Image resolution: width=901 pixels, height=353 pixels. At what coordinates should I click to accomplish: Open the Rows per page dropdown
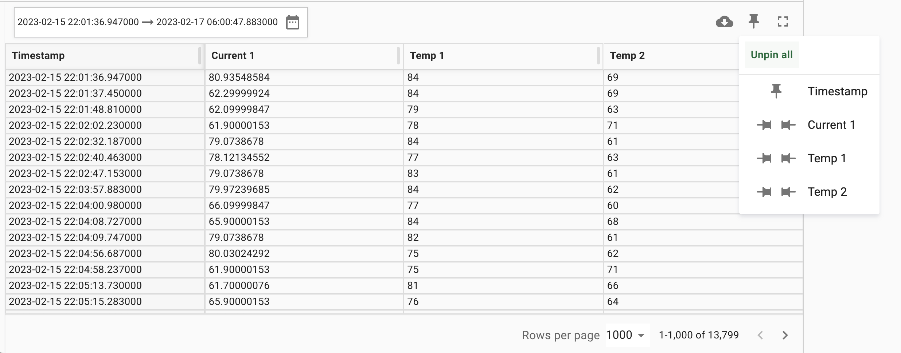coord(626,335)
